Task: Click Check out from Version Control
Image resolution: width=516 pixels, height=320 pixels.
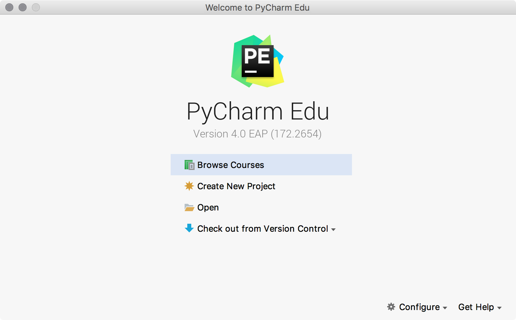Action: (x=263, y=228)
